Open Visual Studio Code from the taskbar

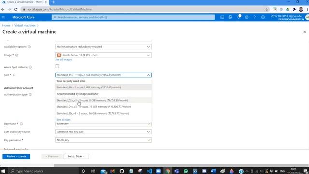coord(149,171)
